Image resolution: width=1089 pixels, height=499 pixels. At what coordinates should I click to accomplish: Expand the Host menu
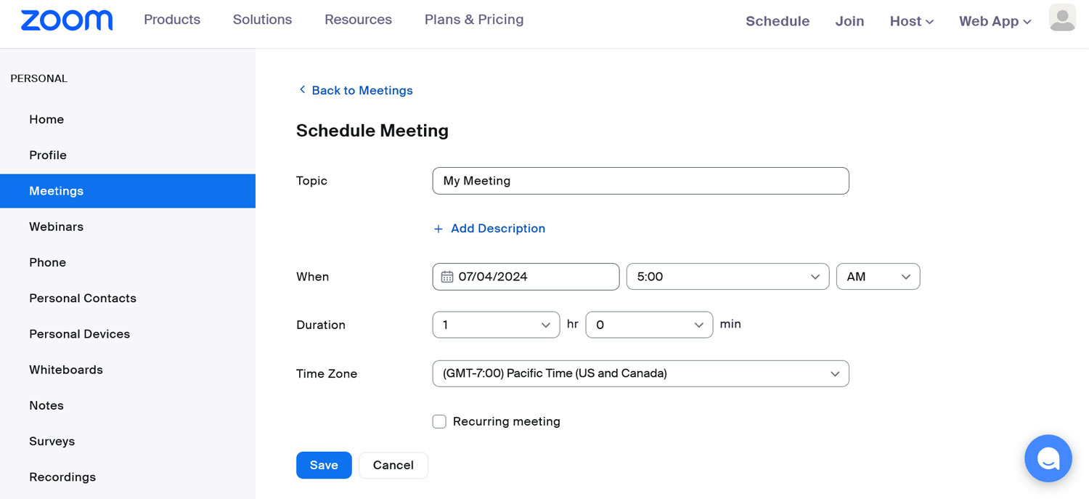coord(911,21)
